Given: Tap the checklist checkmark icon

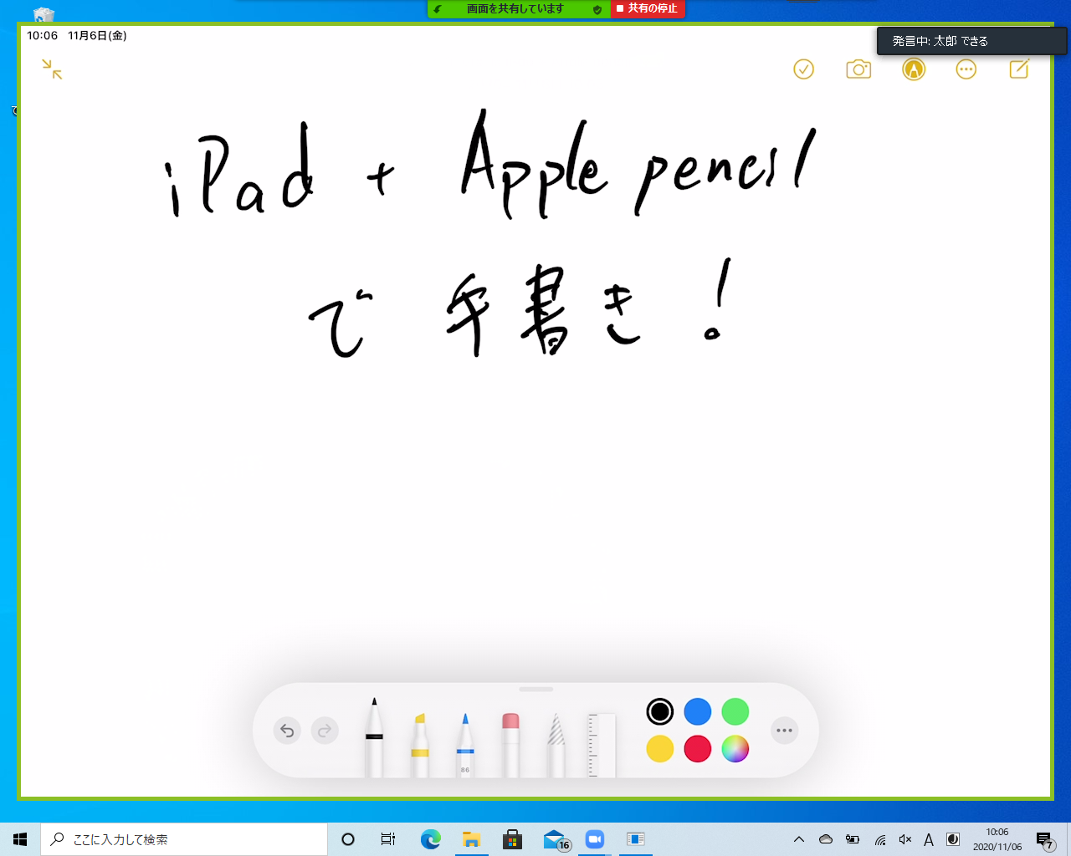Looking at the screenshot, I should click(x=803, y=69).
